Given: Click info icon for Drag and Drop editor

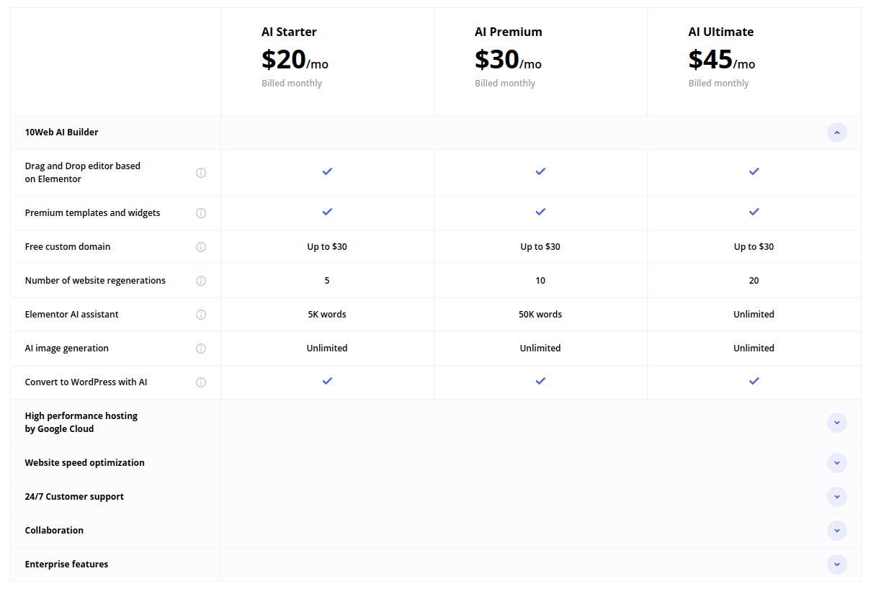Looking at the screenshot, I should (x=201, y=173).
